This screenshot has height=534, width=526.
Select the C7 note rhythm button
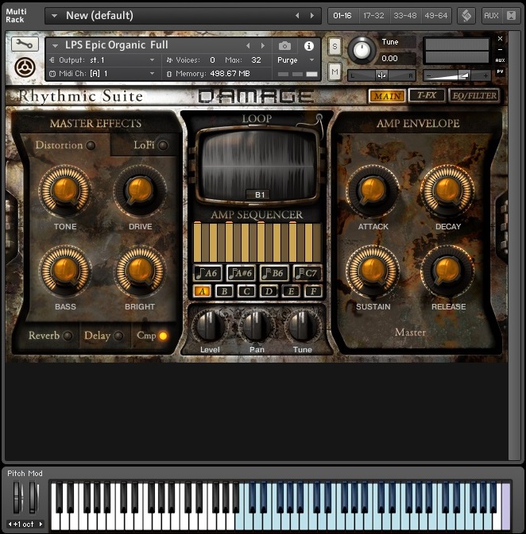click(307, 273)
